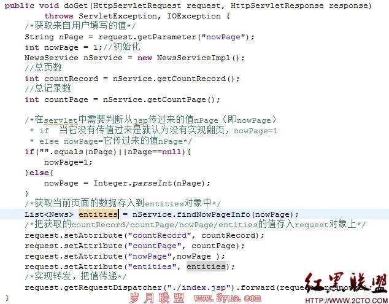Select the highlighted entities variable declaration
The image size is (389, 304).
point(98,214)
